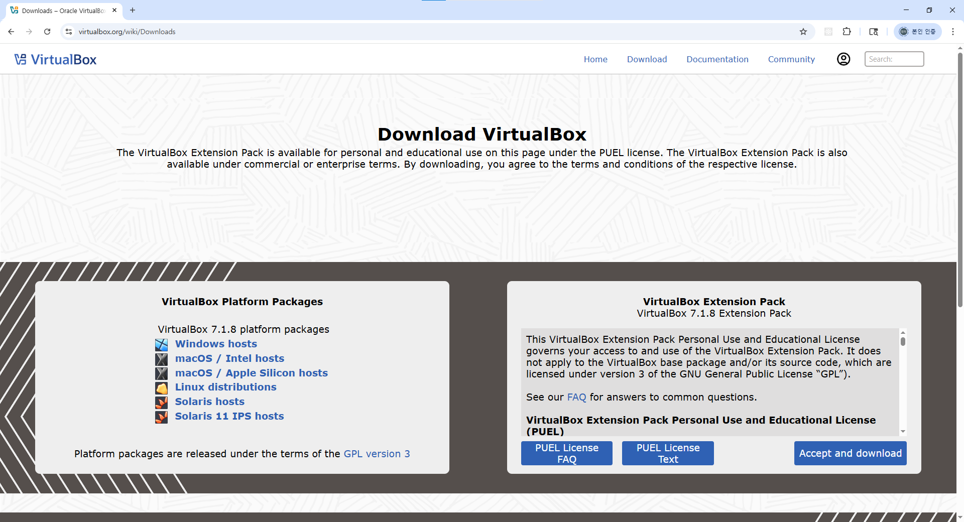
Task: Click the license box scroll up arrow
Action: click(x=903, y=332)
